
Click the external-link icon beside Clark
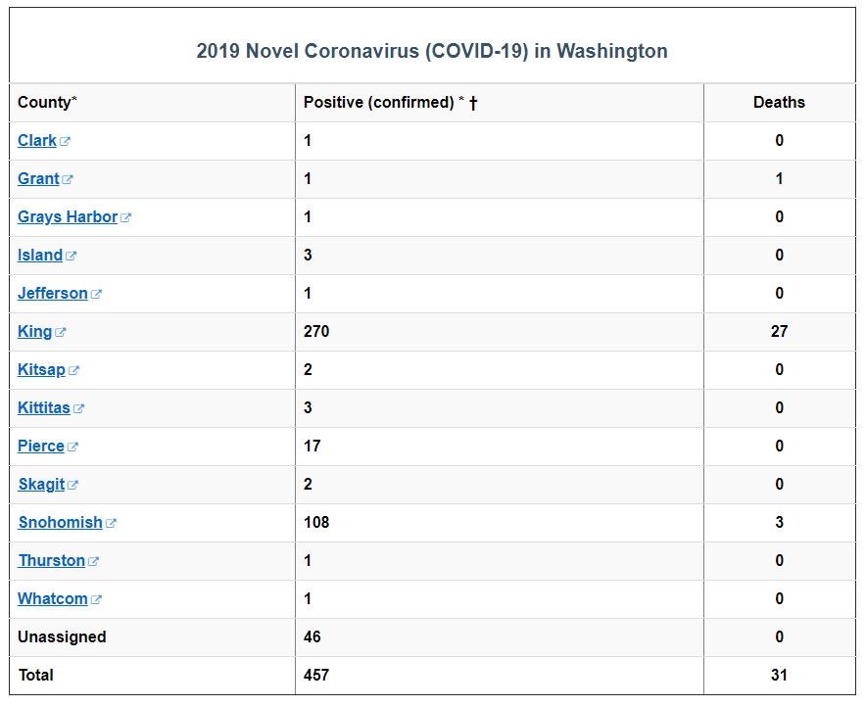click(x=66, y=140)
